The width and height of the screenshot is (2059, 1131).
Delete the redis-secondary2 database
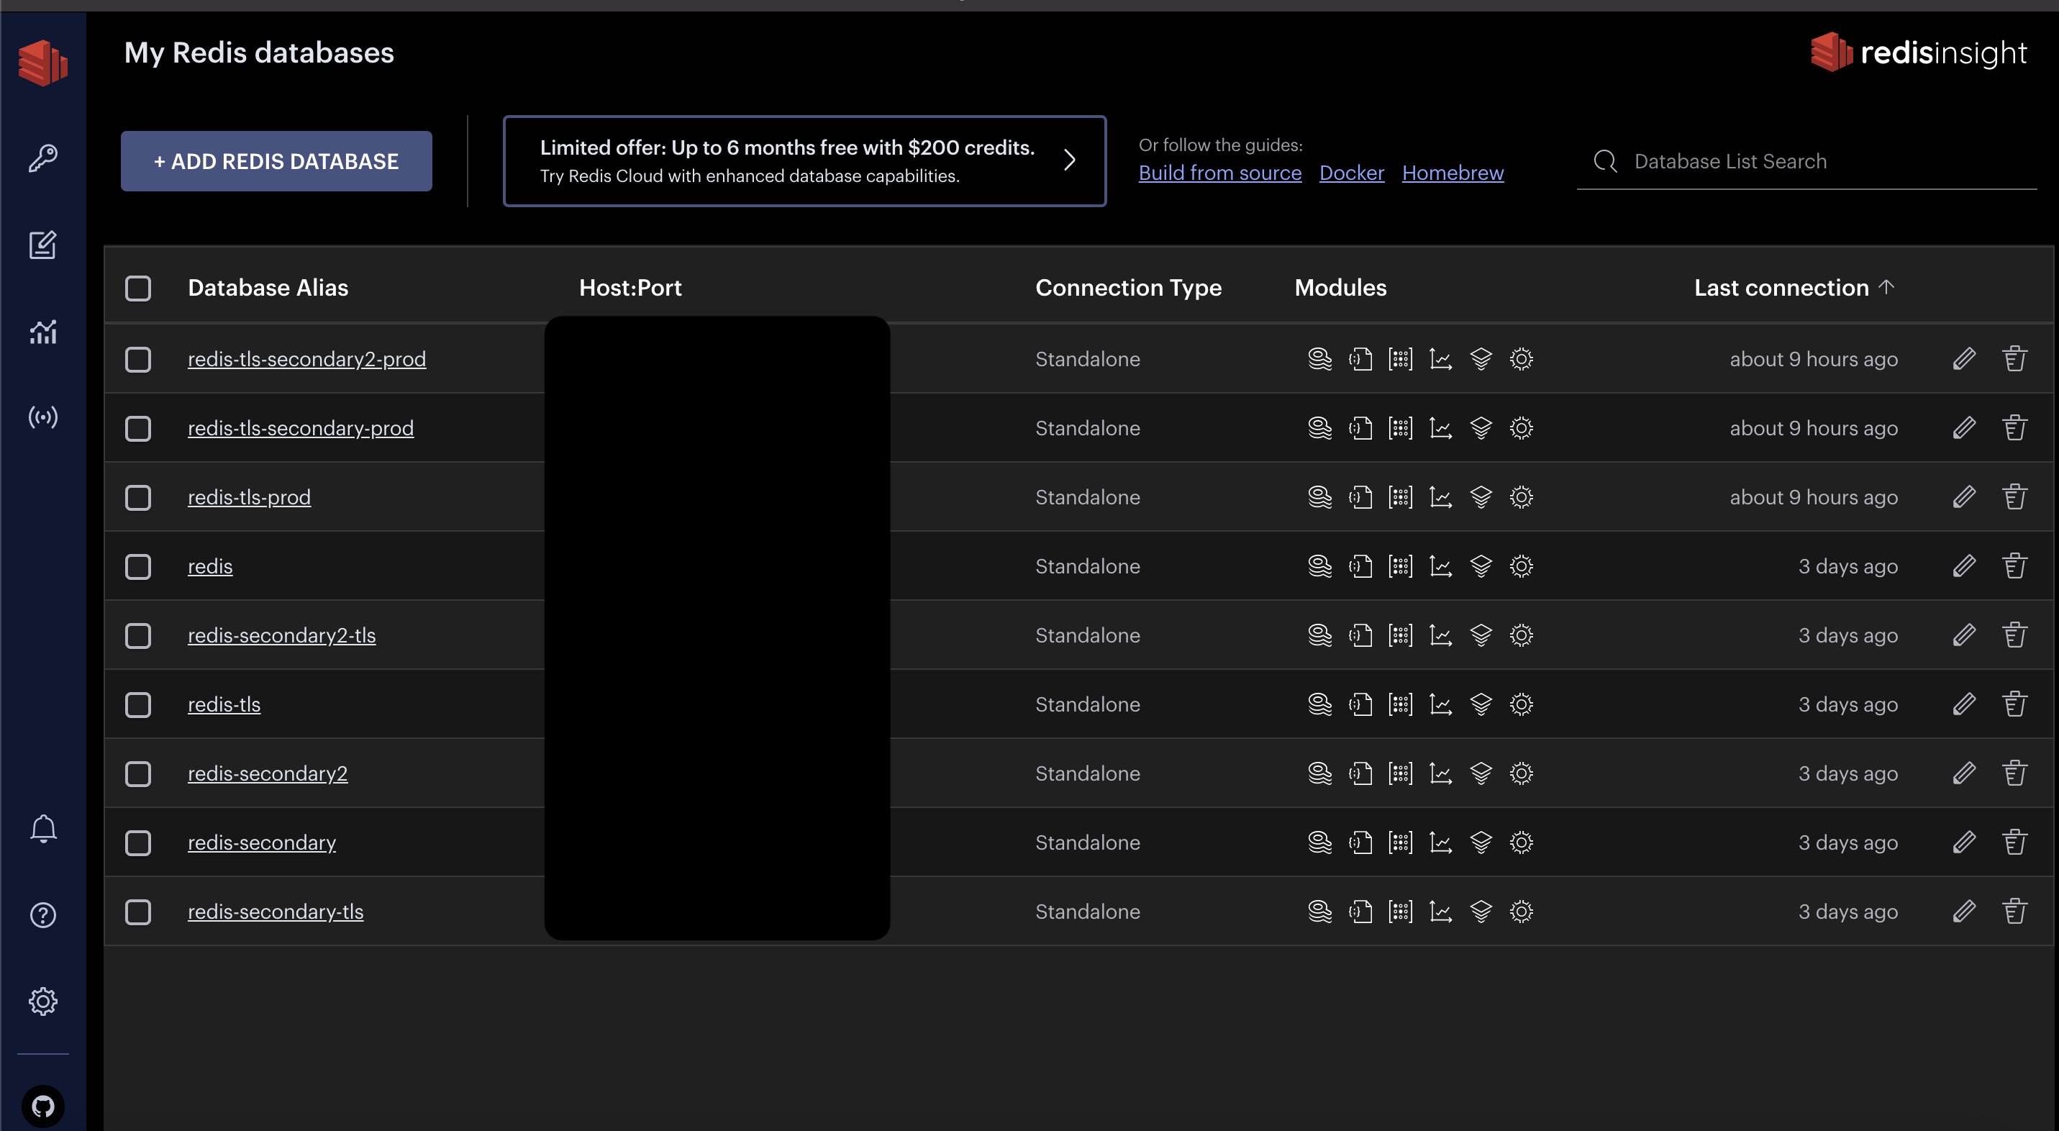coord(2014,773)
